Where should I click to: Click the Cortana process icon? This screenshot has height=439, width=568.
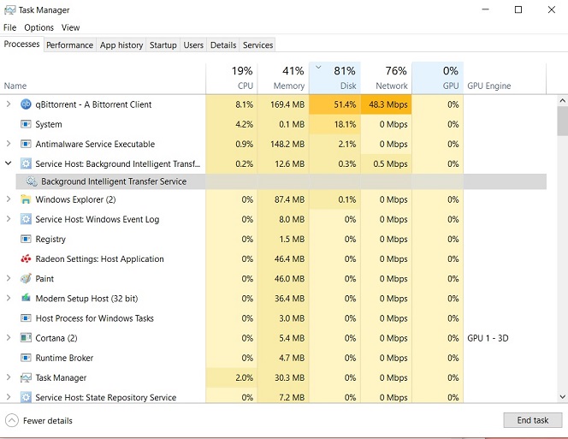tap(26, 338)
